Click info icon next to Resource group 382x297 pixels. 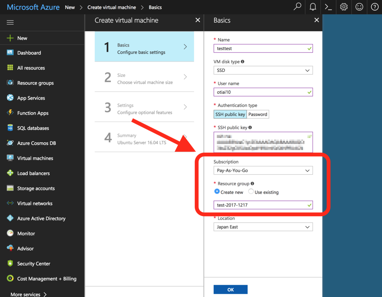pos(252,183)
